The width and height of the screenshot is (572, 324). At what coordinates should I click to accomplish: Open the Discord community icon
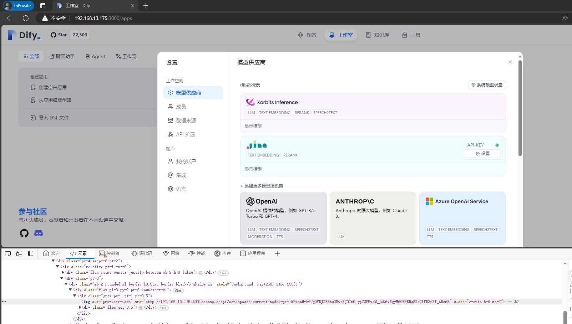(x=39, y=233)
